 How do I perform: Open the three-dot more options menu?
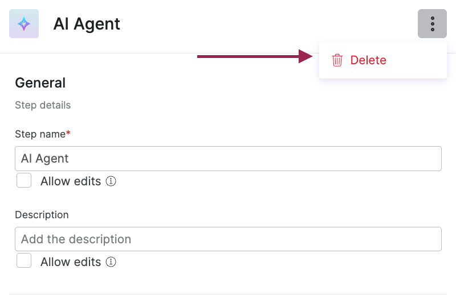pos(432,23)
